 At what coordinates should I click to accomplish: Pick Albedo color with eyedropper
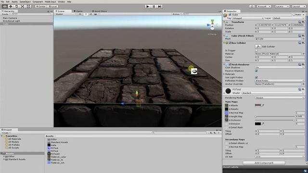[x=263, y=105]
